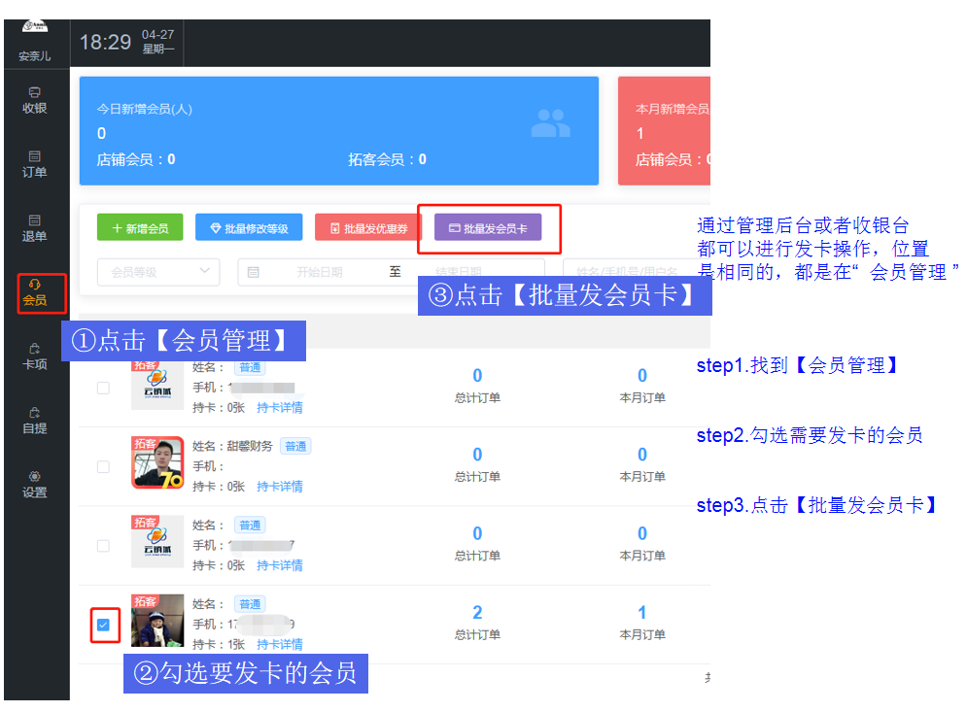Tick the checkbox for 甜馨财务 member row
The image size is (967, 712).
pos(103,466)
